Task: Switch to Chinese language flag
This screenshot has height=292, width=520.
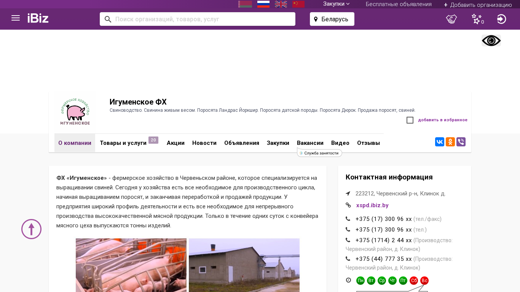Action: 298,4
